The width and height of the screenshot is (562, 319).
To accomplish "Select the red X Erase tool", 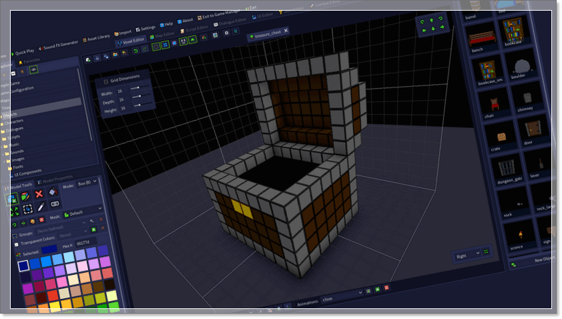I will point(39,194).
